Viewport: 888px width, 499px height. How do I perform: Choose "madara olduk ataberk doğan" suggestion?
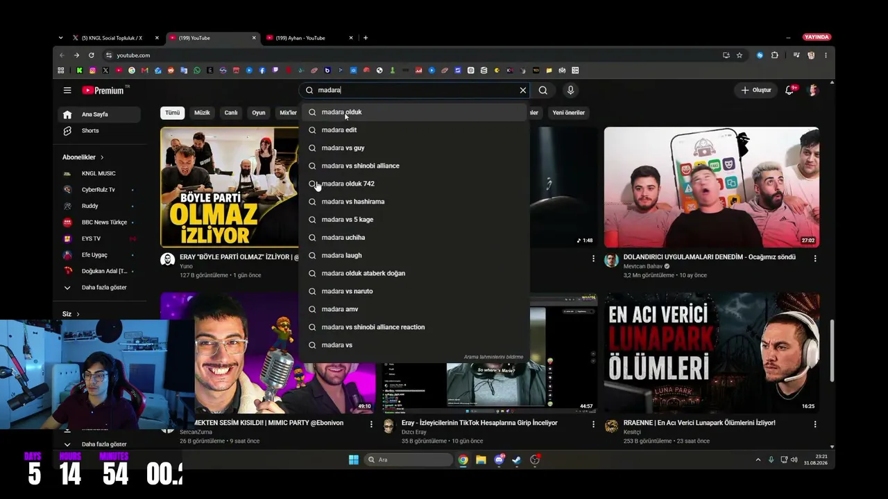pos(414,273)
